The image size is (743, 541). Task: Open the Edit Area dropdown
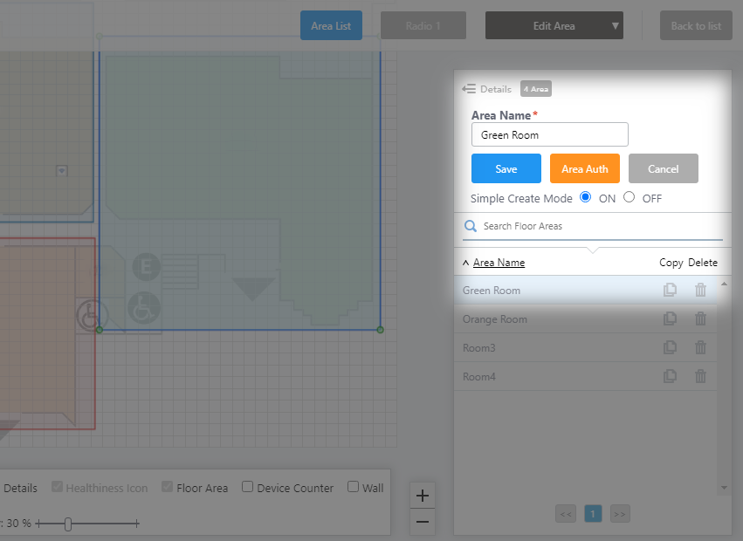tap(554, 26)
